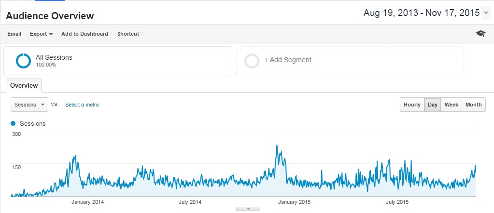Click the blue Sessions legend dot
This screenshot has width=494, height=213.
click(13, 124)
